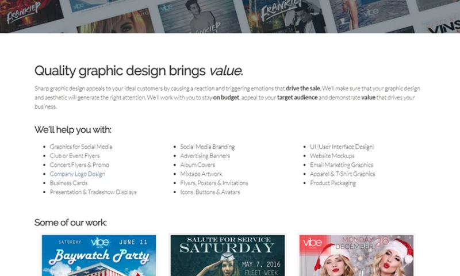This screenshot has height=276, width=460.
Task: Open the Salute for Service Saturday flyer
Action: (x=227, y=255)
